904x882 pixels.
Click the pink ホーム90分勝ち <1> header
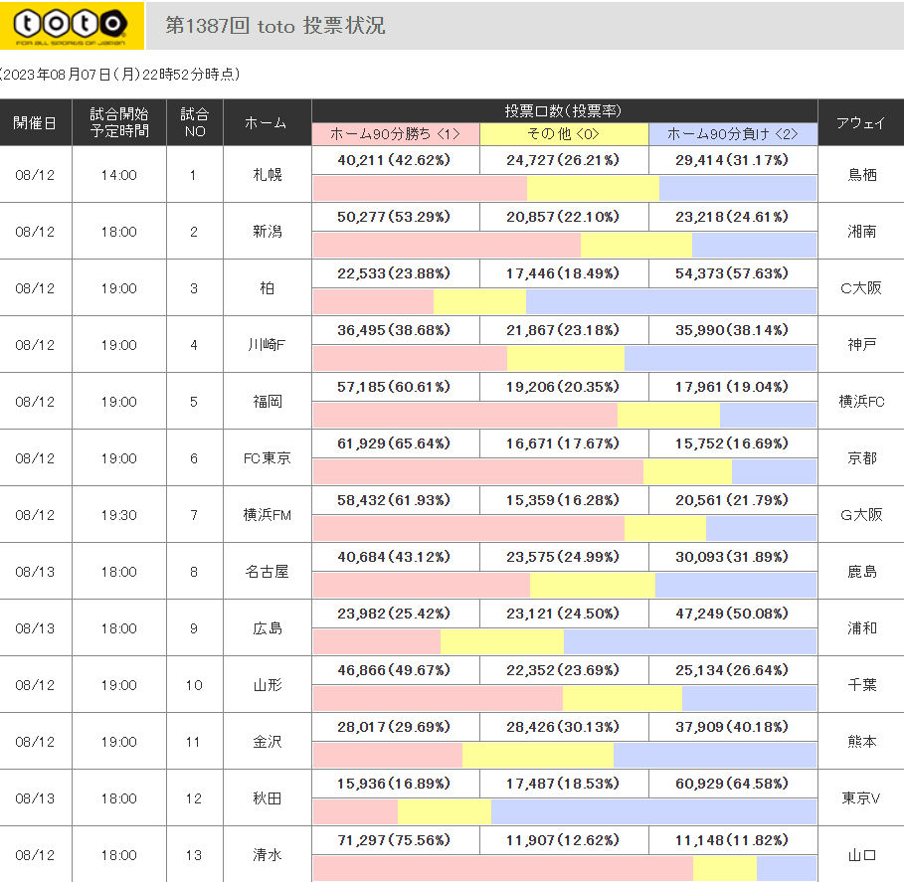tap(396, 134)
